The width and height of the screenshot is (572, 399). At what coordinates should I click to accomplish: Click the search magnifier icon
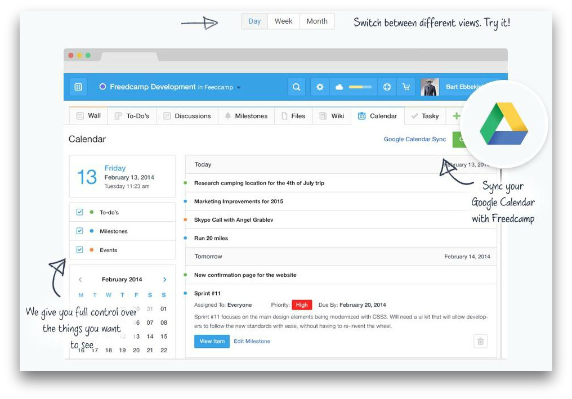296,87
